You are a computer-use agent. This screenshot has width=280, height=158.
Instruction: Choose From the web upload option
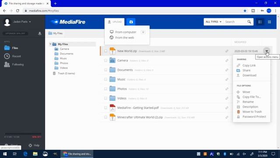pos(122,38)
